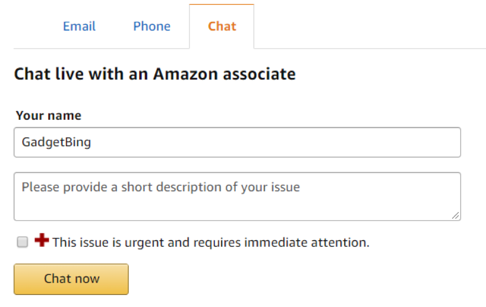Open the Phone contact tab
The height and width of the screenshot is (307, 486).
click(152, 26)
